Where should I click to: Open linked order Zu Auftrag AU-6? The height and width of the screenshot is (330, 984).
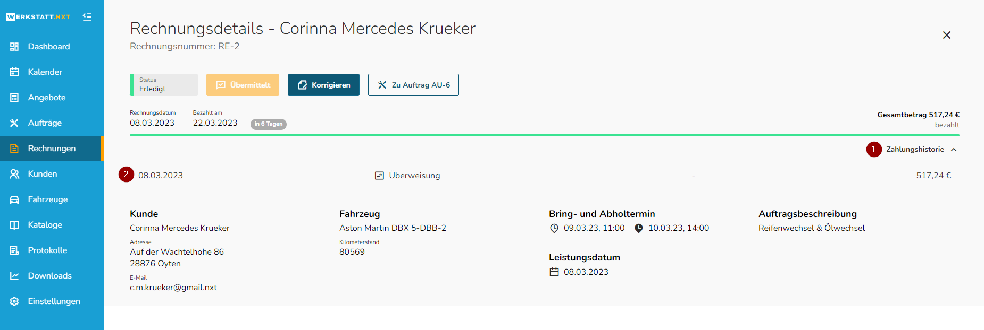[x=413, y=85]
